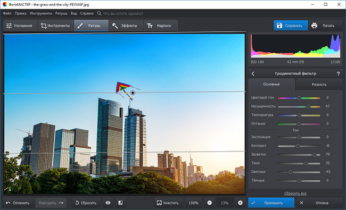This screenshot has width=346, height=210.
Task: Adjust the Оттенок slider
Action: (299, 124)
